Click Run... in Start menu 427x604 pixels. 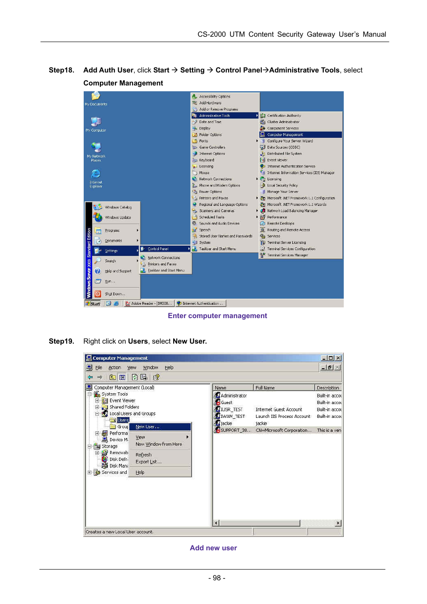coord(116,281)
